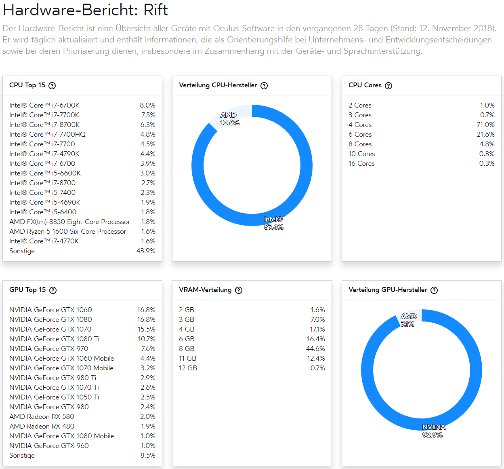Click the CPU Cores card title

pos(365,85)
